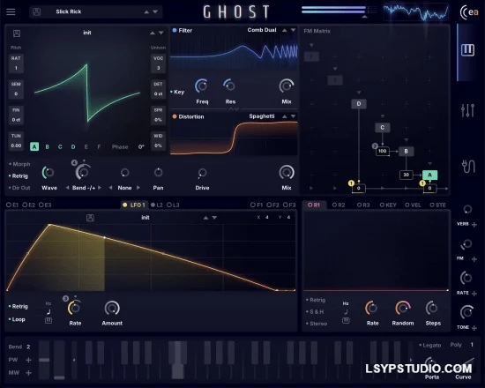Click the Wave knob
This screenshot has width=485, height=388.
pos(48,172)
